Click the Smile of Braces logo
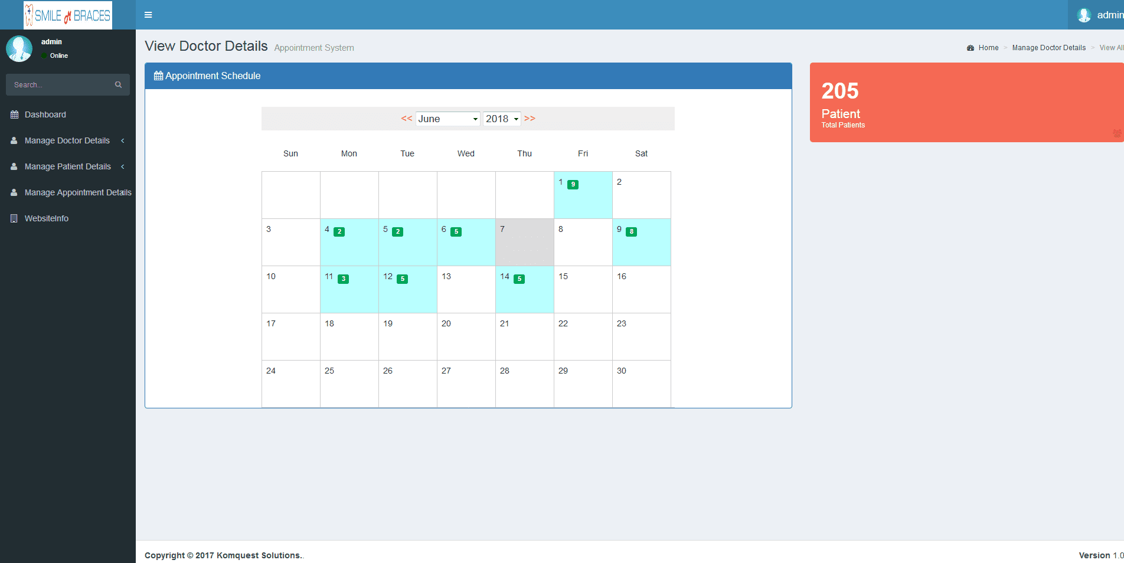The image size is (1124, 563). coord(68,15)
